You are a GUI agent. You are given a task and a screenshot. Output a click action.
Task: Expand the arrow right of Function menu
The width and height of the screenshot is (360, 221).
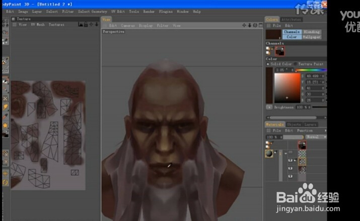coord(325,131)
